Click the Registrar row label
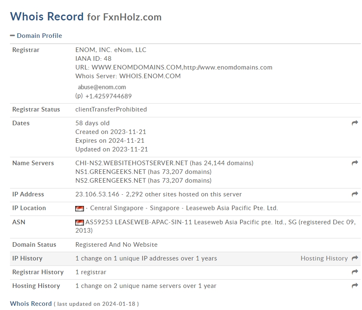 (26, 50)
